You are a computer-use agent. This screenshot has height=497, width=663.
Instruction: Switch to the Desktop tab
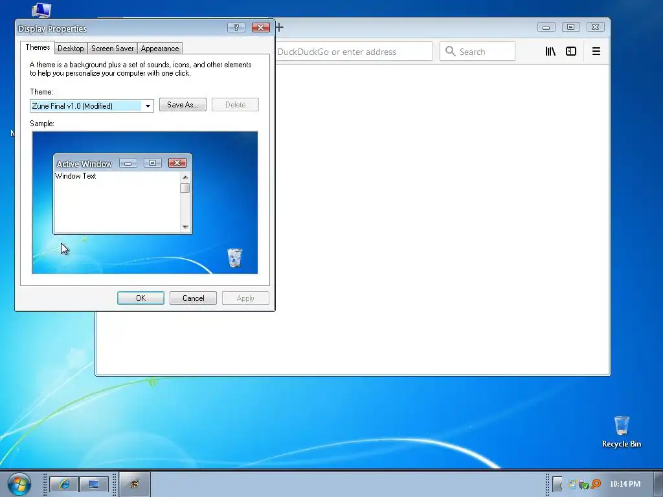71,48
